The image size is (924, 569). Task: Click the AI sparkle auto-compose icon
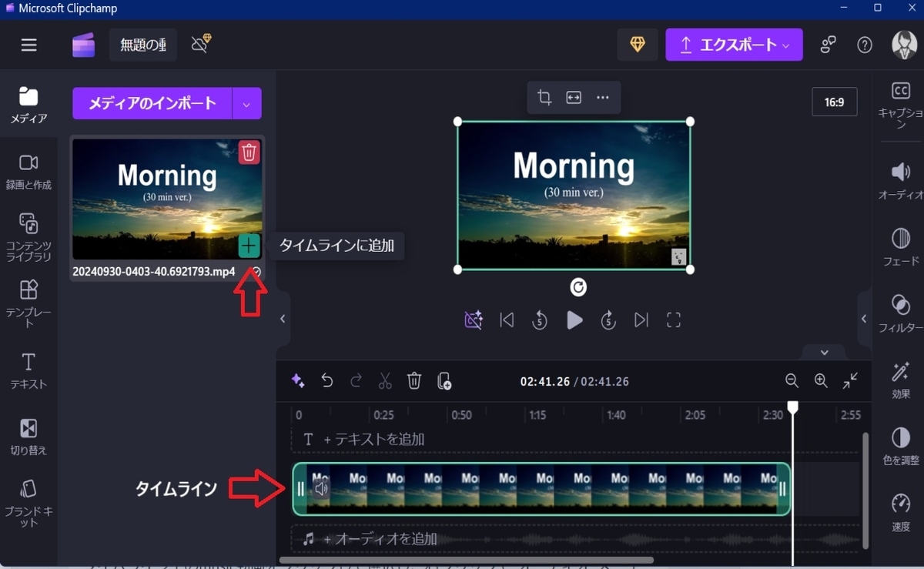298,380
